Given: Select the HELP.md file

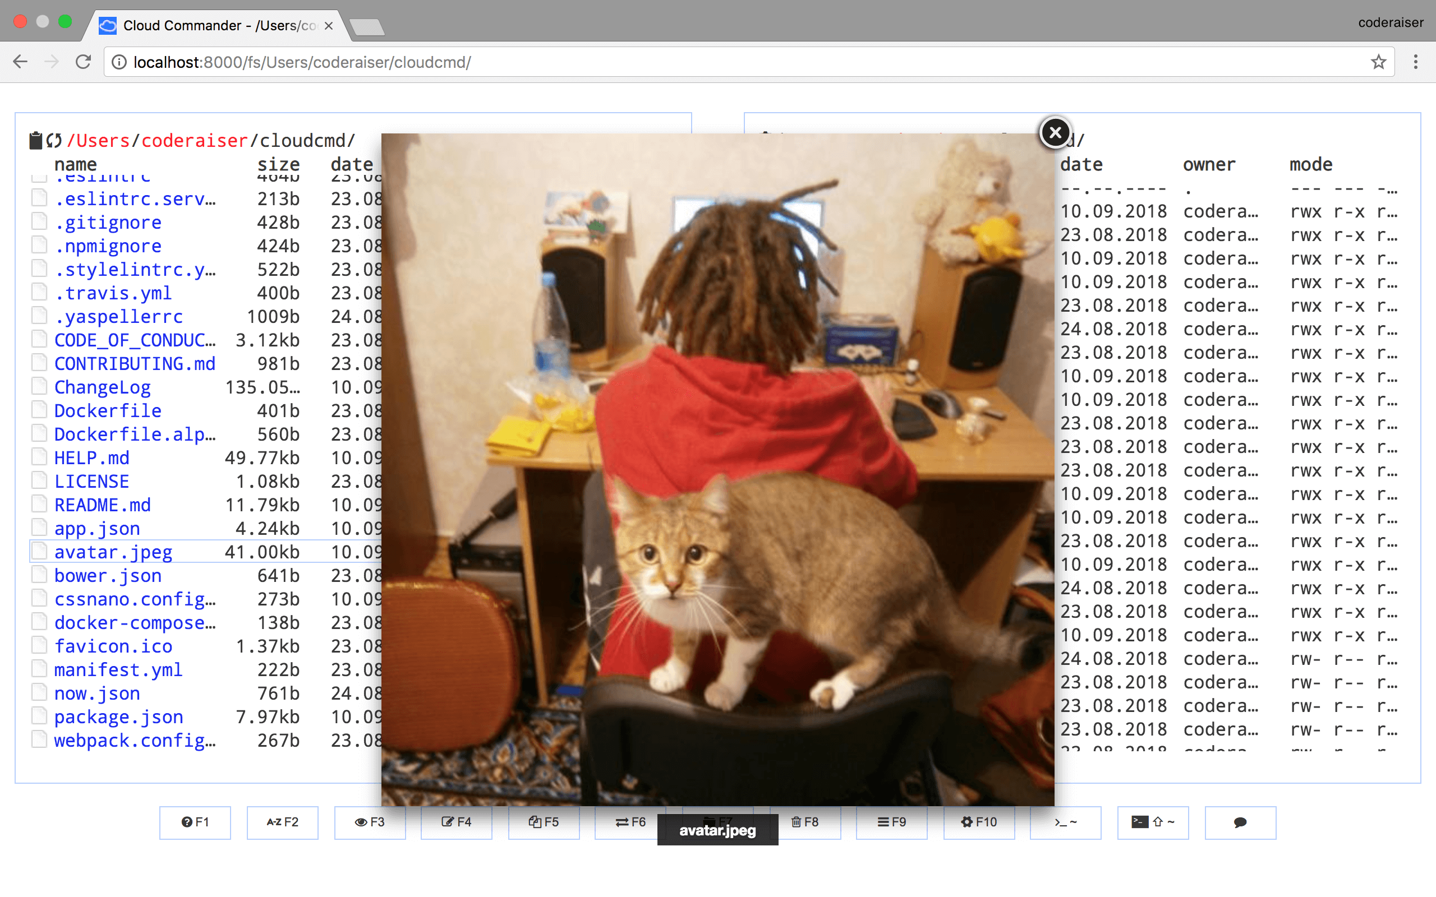Looking at the screenshot, I should tap(92, 457).
